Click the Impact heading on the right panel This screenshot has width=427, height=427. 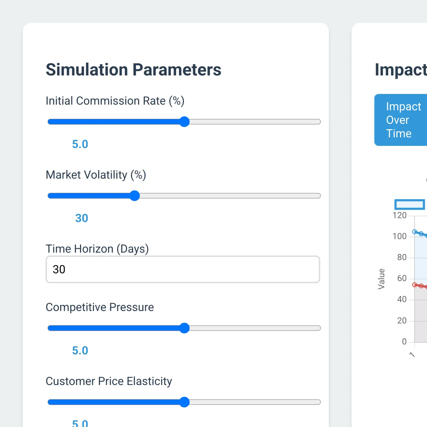(400, 70)
